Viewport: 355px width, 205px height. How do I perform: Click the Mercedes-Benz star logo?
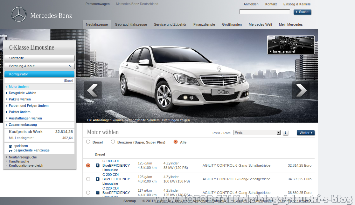19,14
